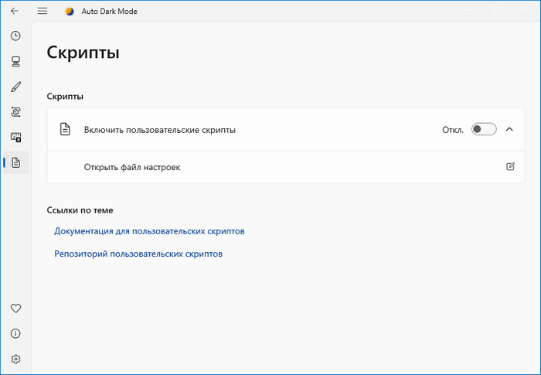This screenshot has height=375, width=541.
Task: Open the Donation heart icon
Action: pos(16,309)
